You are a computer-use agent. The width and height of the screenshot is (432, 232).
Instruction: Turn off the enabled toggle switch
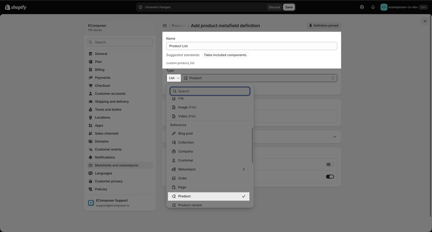pos(330,177)
